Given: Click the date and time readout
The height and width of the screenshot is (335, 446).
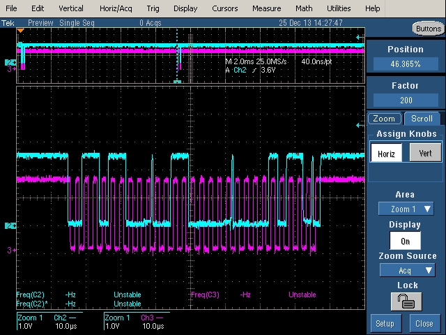Looking at the screenshot, I should click(311, 23).
